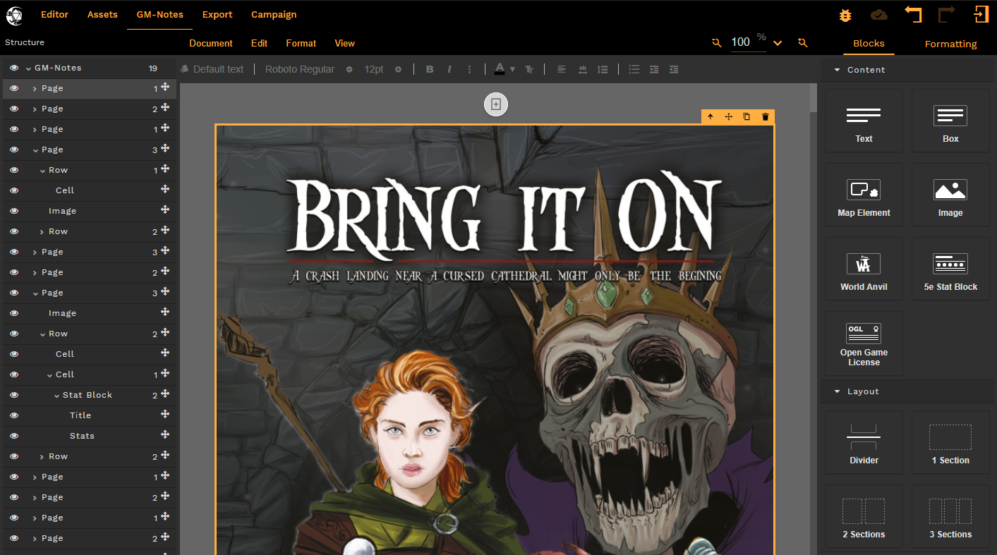
Task: Toggle visibility of the Title item
Action: (x=14, y=415)
